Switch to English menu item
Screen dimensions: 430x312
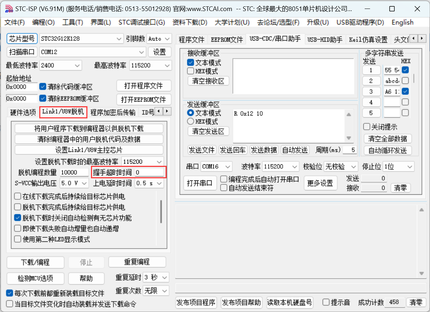pyautogui.click(x=403, y=22)
